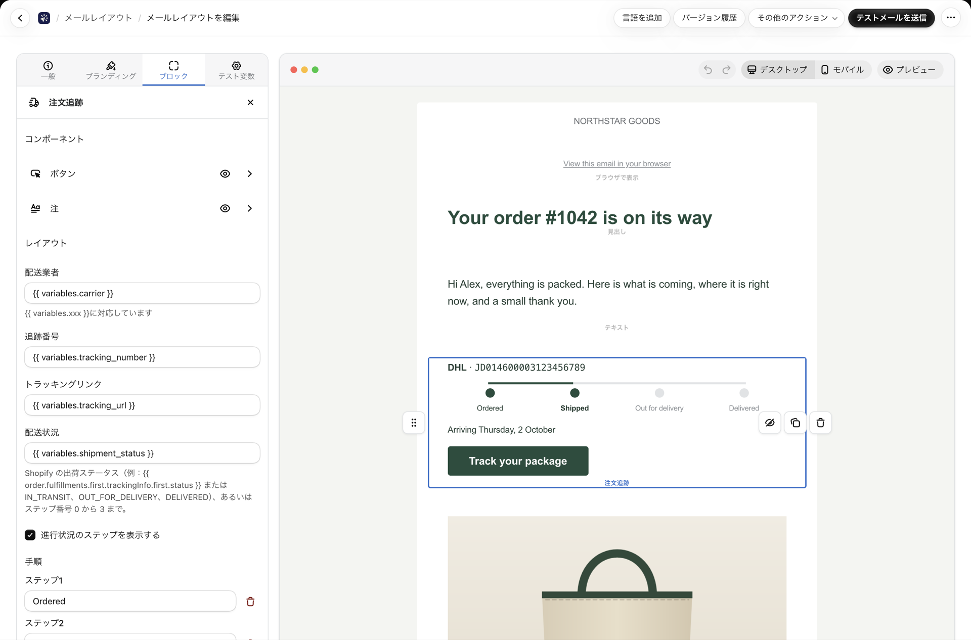Hide the tracking block in preview
The height and width of the screenshot is (640, 971).
[x=770, y=423]
